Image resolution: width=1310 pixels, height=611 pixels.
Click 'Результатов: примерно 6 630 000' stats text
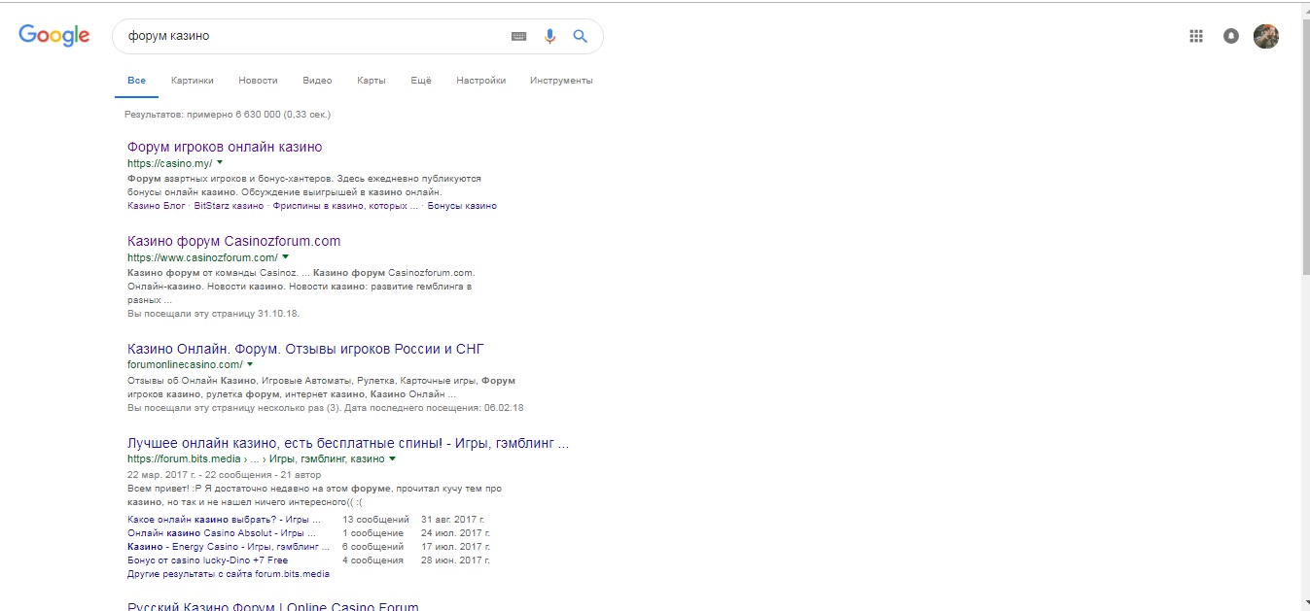pos(228,115)
